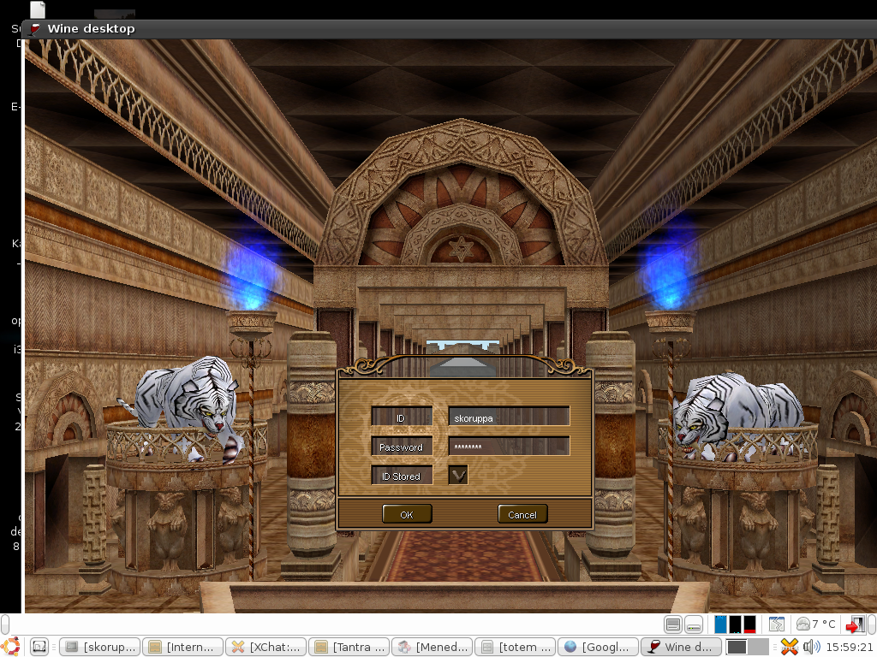Image resolution: width=877 pixels, height=657 pixels.
Task: Open the Ubuntu main menu logo
Action: point(12,647)
